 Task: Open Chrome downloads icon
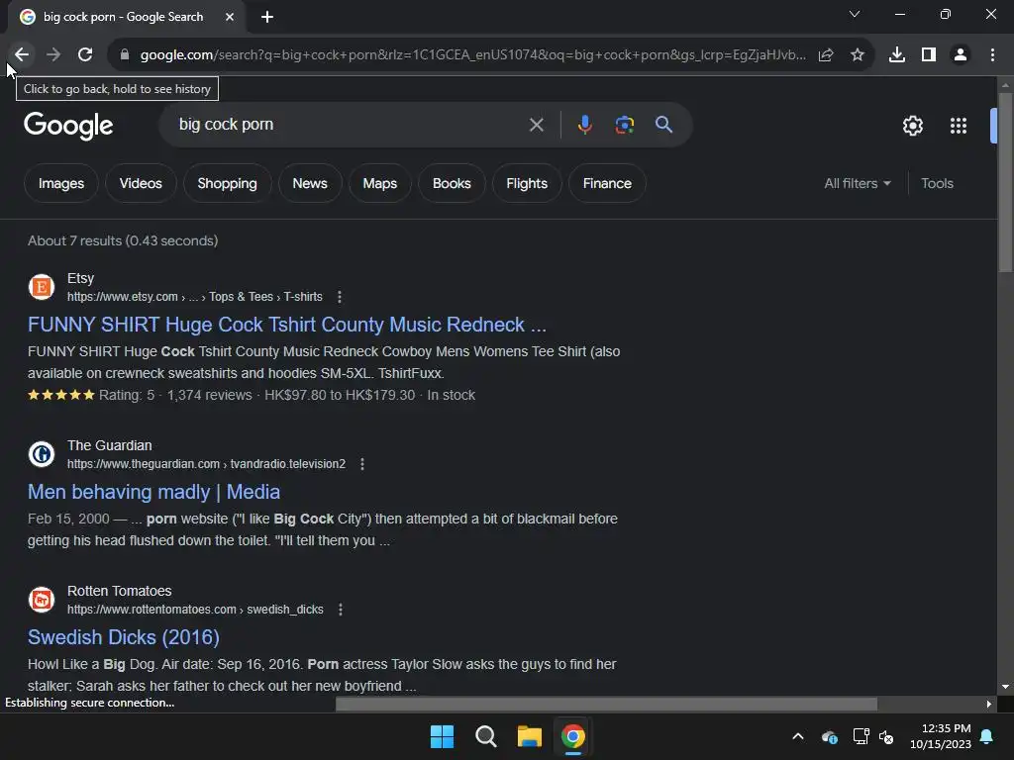coord(897,55)
